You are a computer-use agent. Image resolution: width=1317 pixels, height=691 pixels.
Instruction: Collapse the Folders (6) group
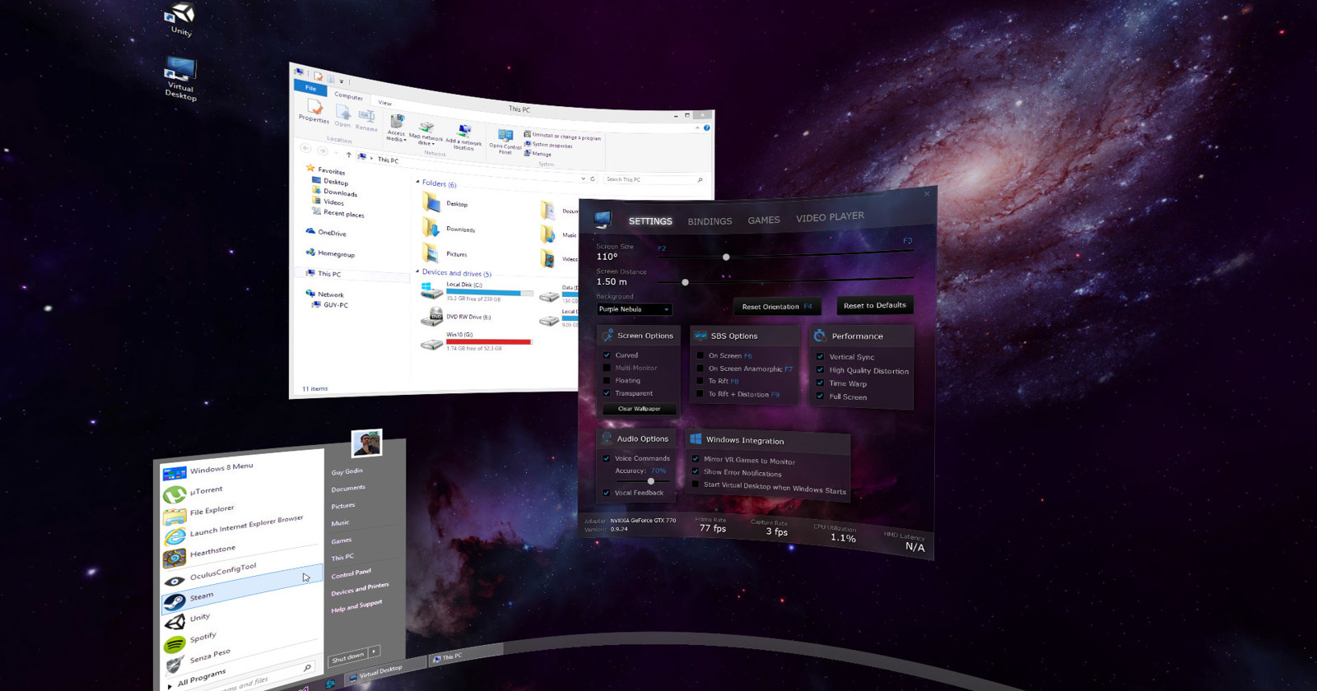tap(418, 182)
